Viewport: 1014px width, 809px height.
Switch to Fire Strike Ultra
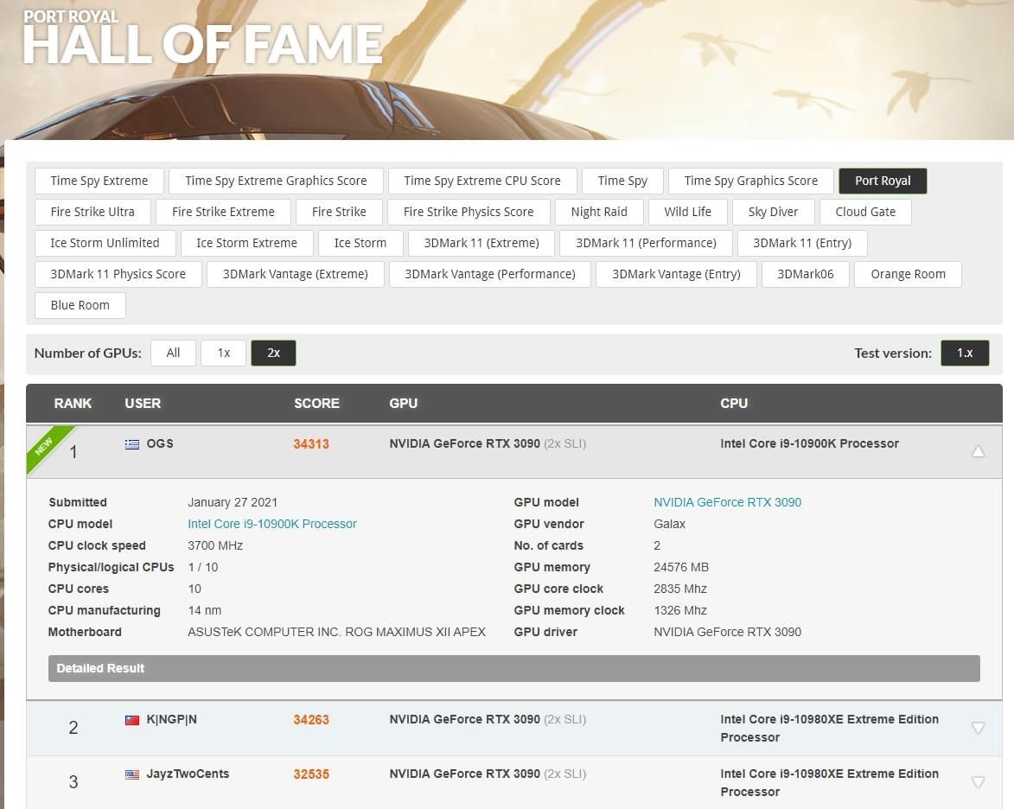(92, 212)
